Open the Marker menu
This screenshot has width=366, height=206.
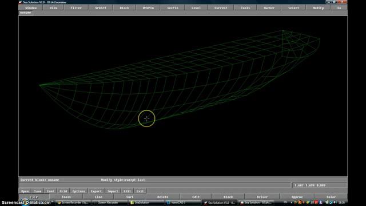[269, 7]
